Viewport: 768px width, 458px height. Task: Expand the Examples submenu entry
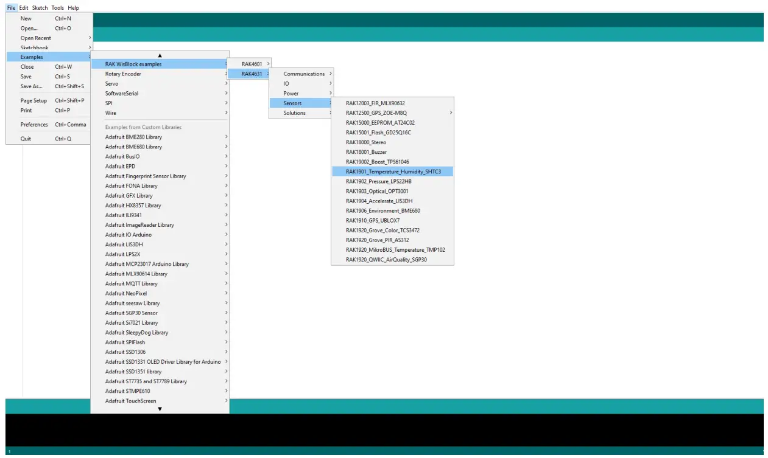tap(49, 57)
